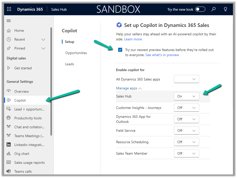Collapse the Manage apps expander
This screenshot has width=237, height=178.
pyautogui.click(x=129, y=88)
